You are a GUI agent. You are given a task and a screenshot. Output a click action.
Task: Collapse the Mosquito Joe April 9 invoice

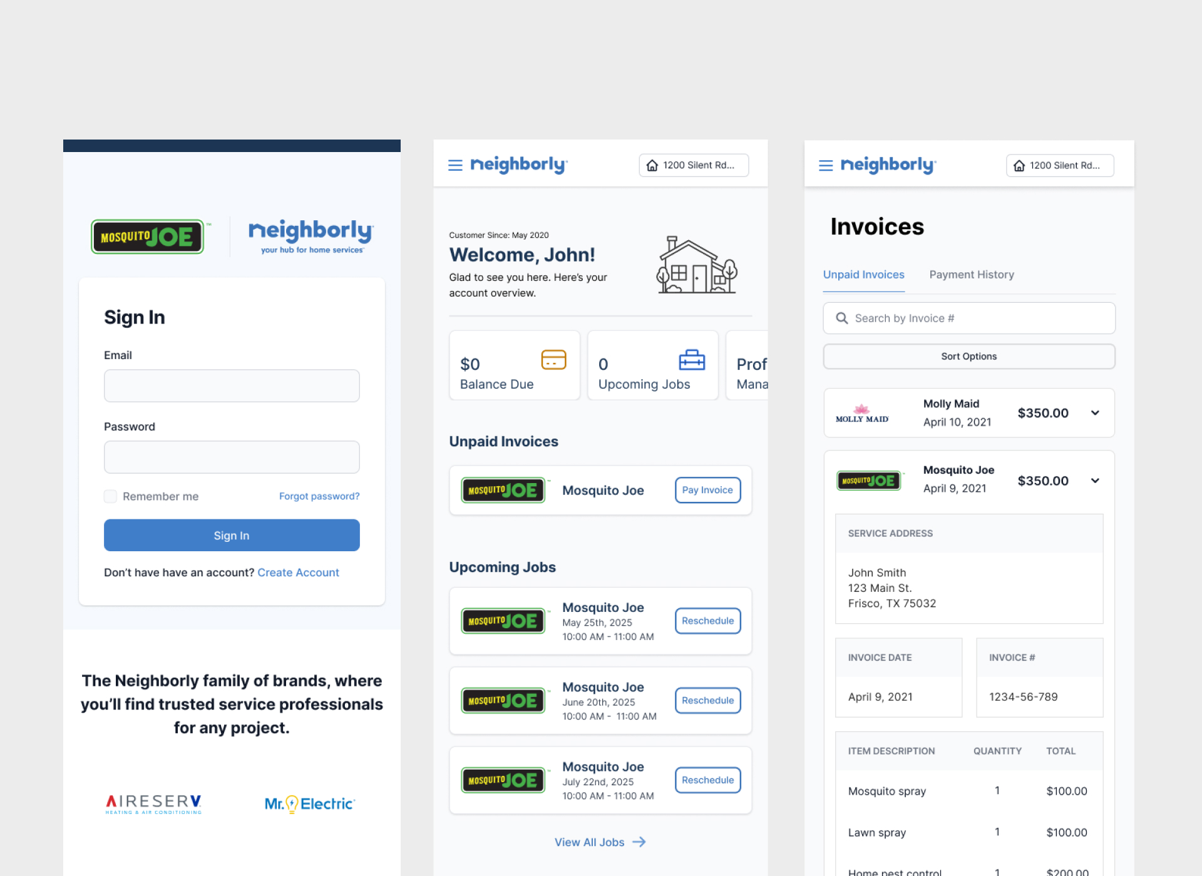(1095, 481)
